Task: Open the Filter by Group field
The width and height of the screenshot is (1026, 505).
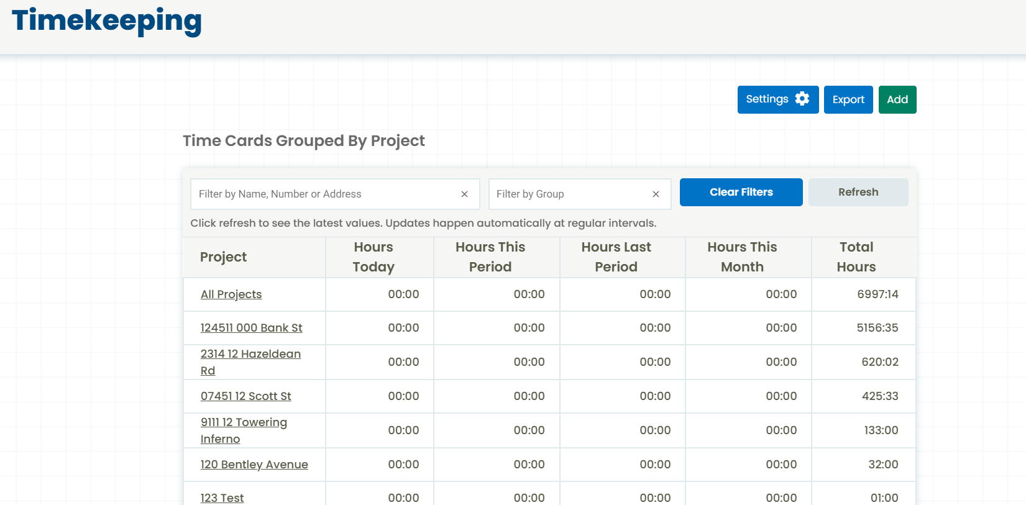Action: [x=569, y=194]
